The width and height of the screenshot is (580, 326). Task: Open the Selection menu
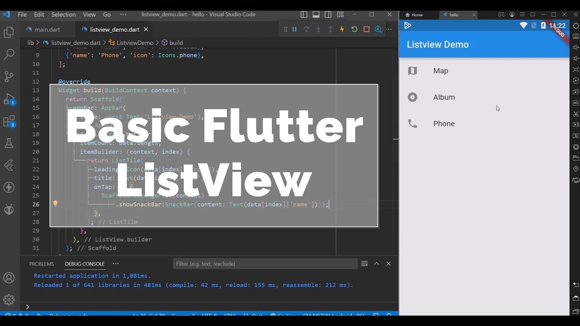(63, 14)
